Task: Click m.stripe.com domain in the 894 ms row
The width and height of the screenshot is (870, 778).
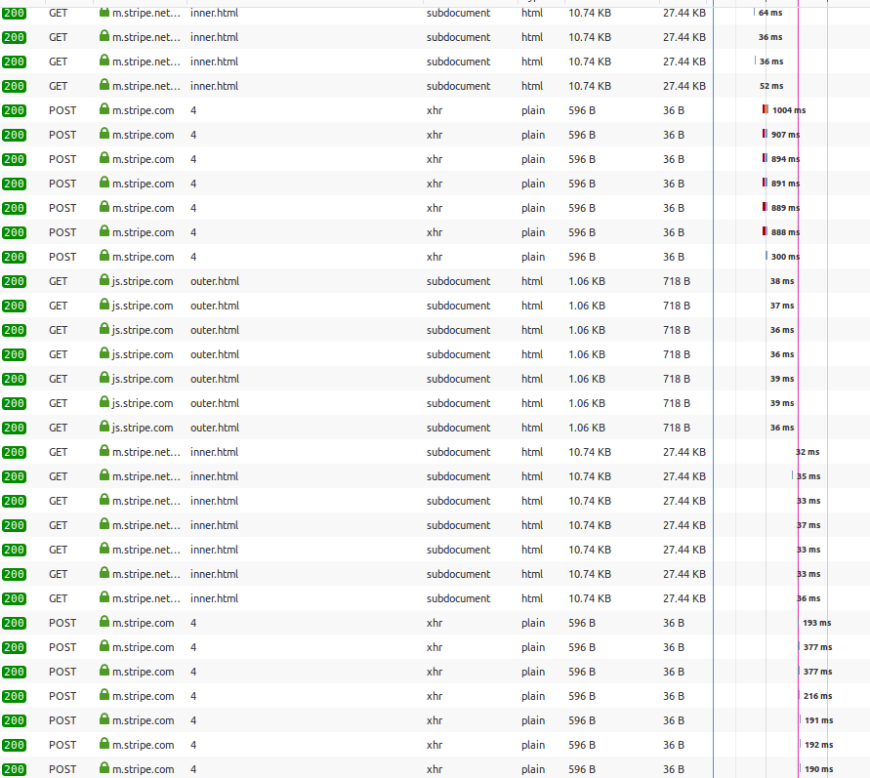Action: click(x=144, y=159)
